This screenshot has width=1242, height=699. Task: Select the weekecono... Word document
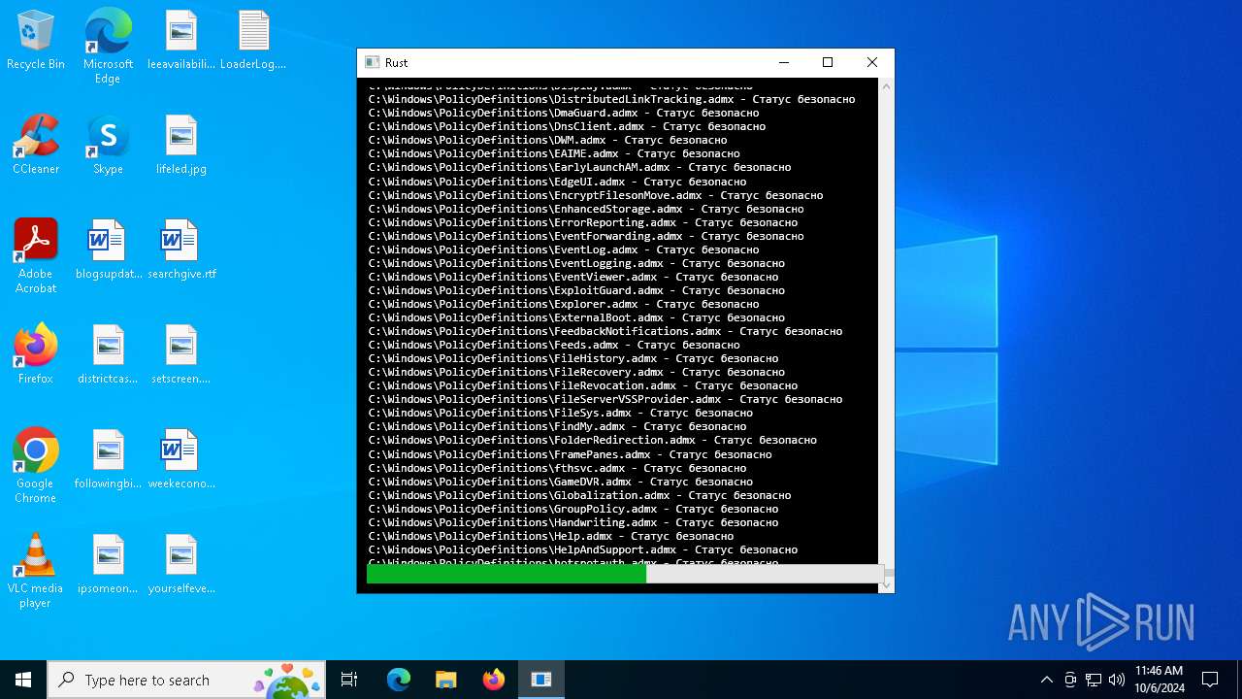(x=181, y=460)
